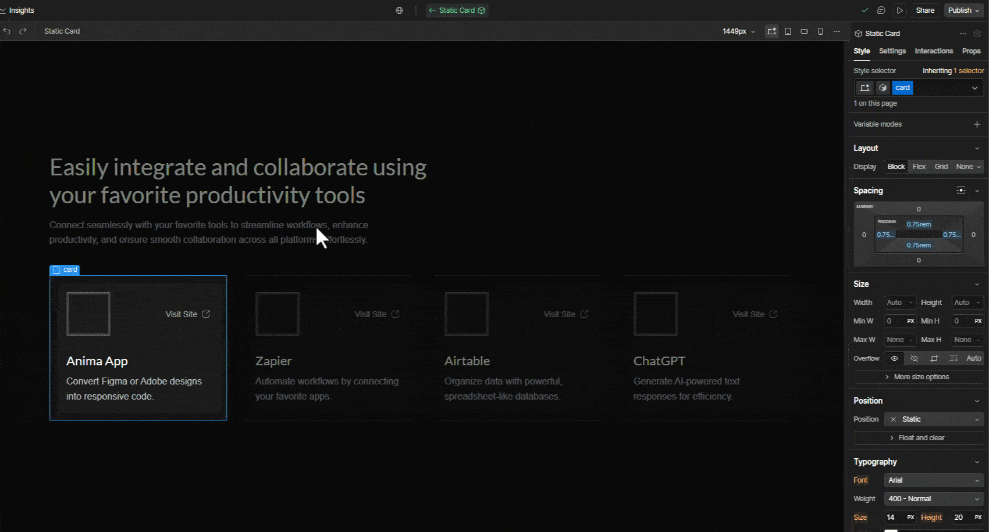Open the Publish dropdown

[963, 10]
